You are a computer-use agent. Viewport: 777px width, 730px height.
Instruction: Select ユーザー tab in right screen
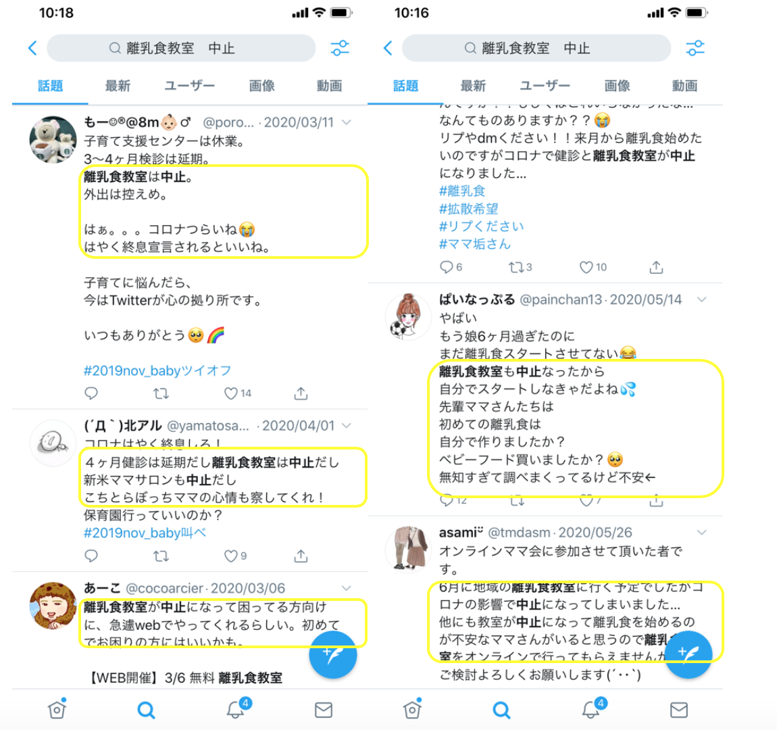(545, 86)
